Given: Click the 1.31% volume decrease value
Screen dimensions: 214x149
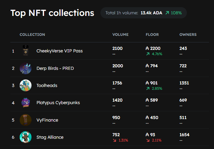Looking at the screenshot, I should [123, 140].
